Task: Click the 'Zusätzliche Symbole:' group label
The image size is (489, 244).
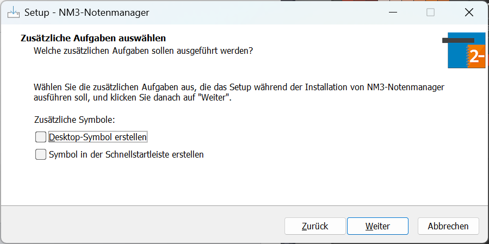Action: point(75,120)
